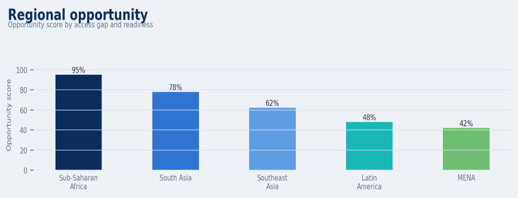Click the Southeast Asia axis label
Screen dimensions: 518x198
click(272, 182)
